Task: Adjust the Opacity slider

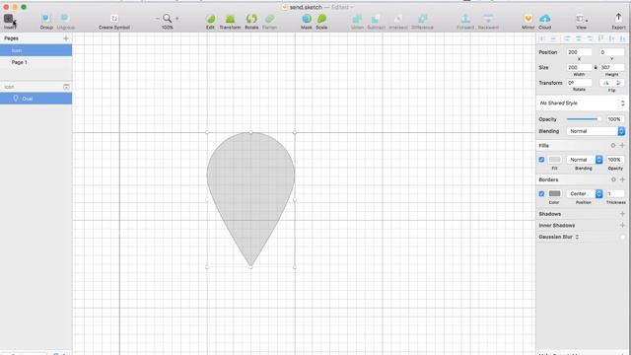Action: pyautogui.click(x=584, y=119)
